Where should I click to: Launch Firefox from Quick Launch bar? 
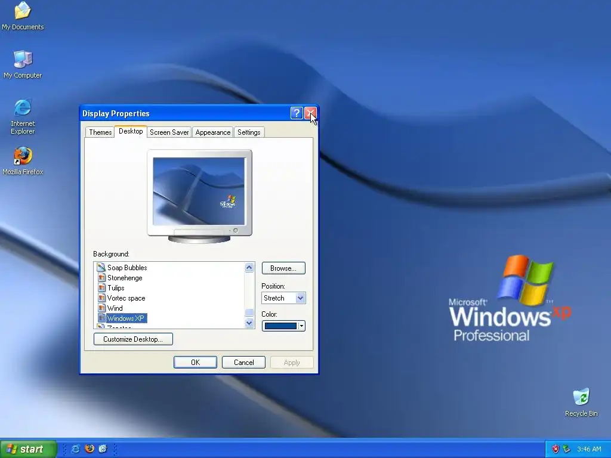pos(90,448)
